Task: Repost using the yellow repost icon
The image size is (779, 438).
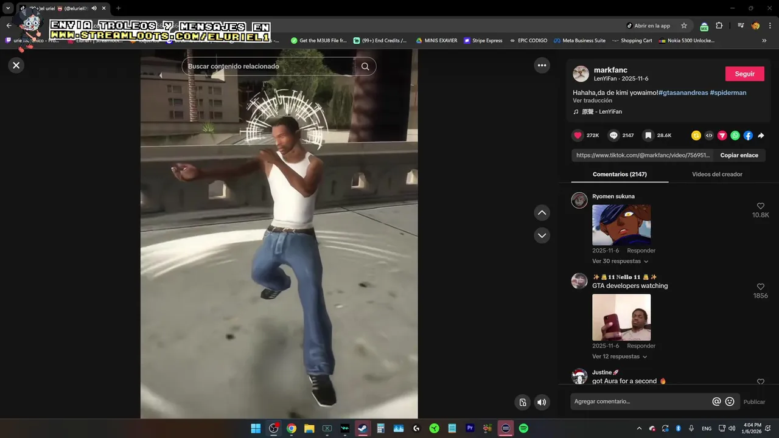Action: [x=696, y=136]
